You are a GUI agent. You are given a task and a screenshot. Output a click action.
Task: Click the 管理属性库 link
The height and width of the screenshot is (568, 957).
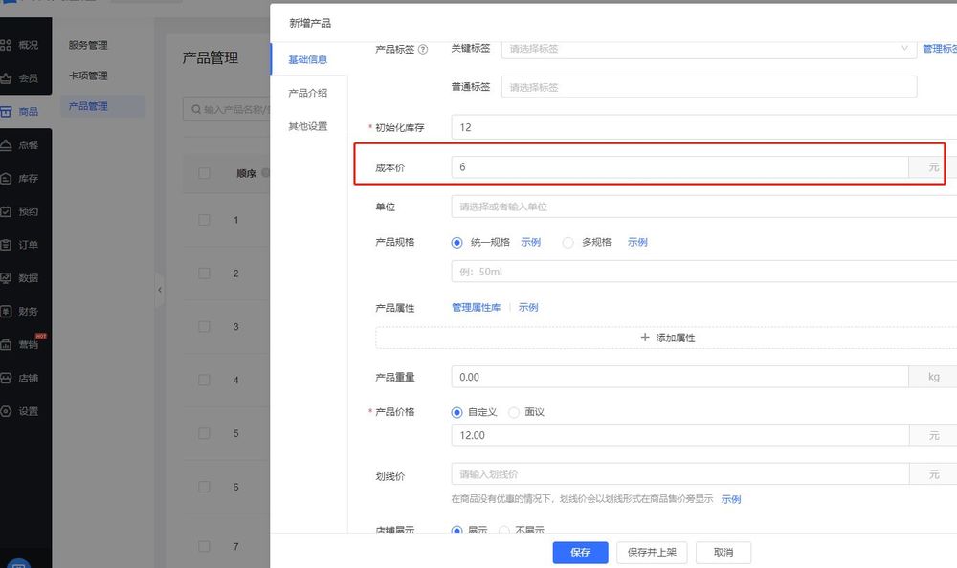[x=477, y=307]
